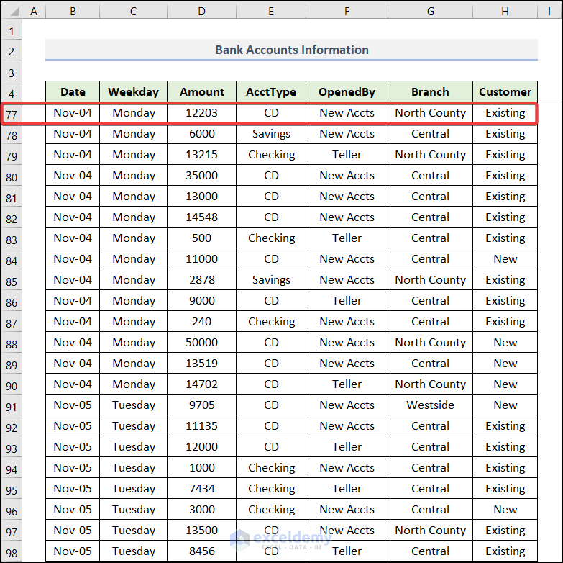Select the cell with amount 12203

(x=202, y=113)
